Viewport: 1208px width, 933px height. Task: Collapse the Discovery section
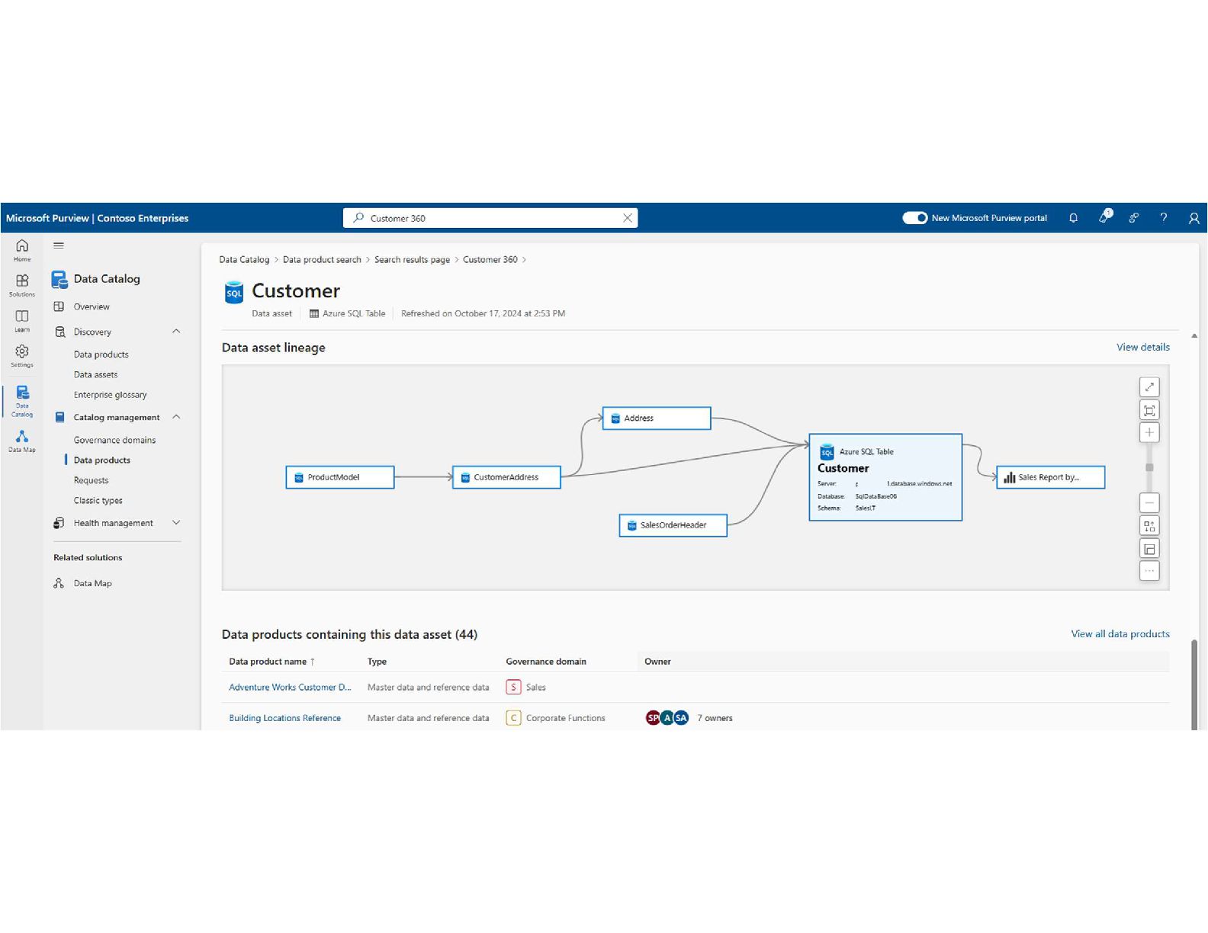176,332
